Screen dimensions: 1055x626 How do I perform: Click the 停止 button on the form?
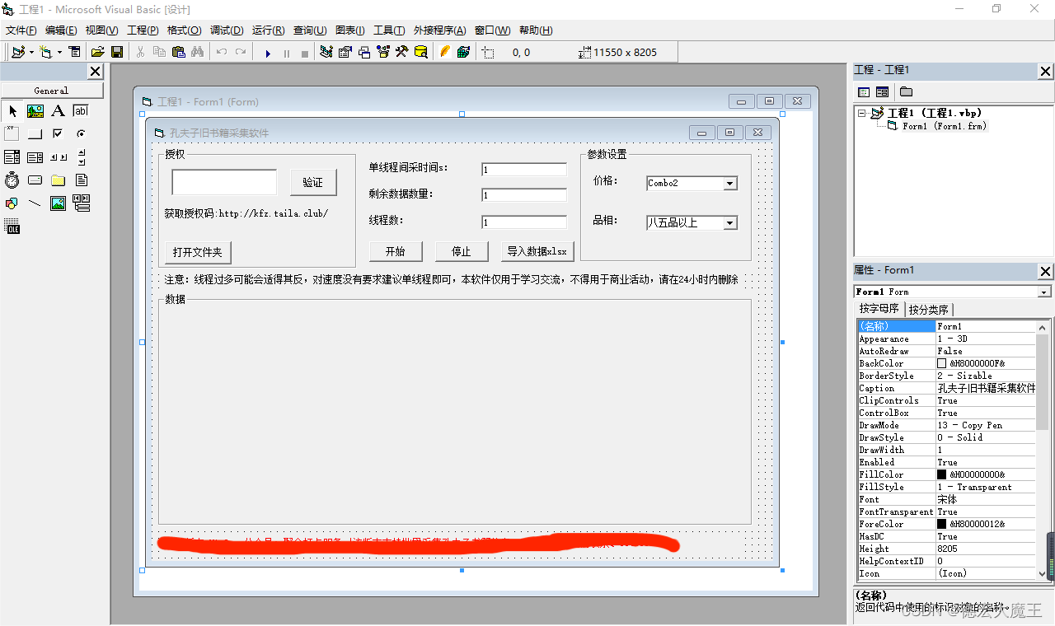click(x=462, y=251)
